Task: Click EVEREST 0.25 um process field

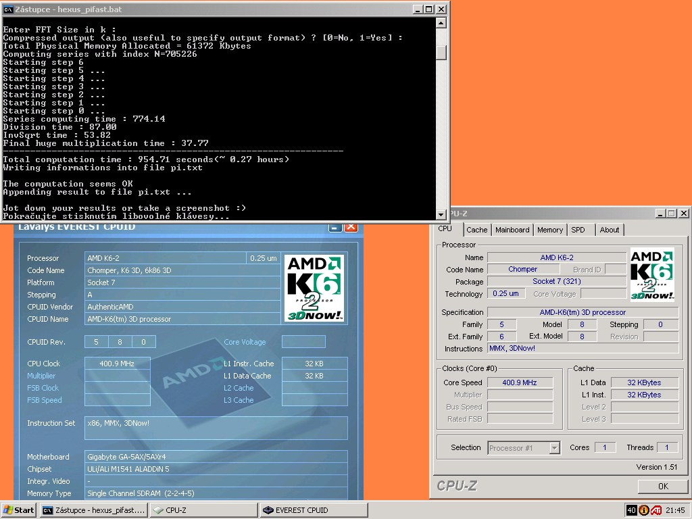Action: tap(264, 258)
